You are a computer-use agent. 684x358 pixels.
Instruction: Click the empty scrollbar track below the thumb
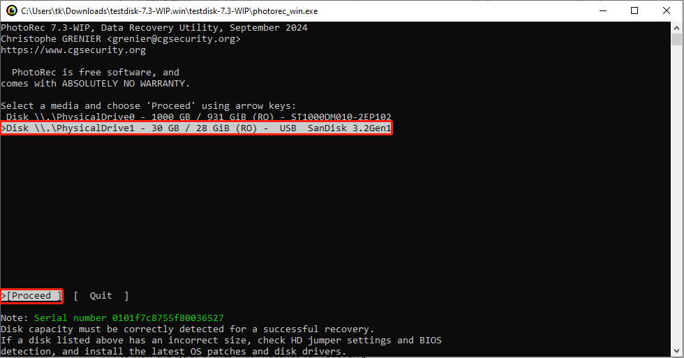[676, 196]
